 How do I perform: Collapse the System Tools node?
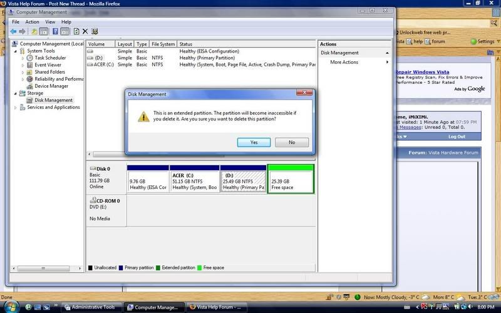point(15,51)
